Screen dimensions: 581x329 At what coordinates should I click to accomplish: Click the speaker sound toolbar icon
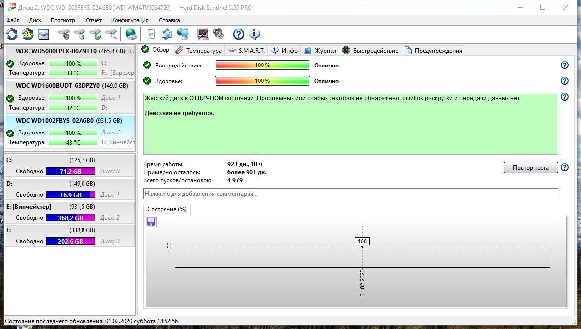coord(219,34)
